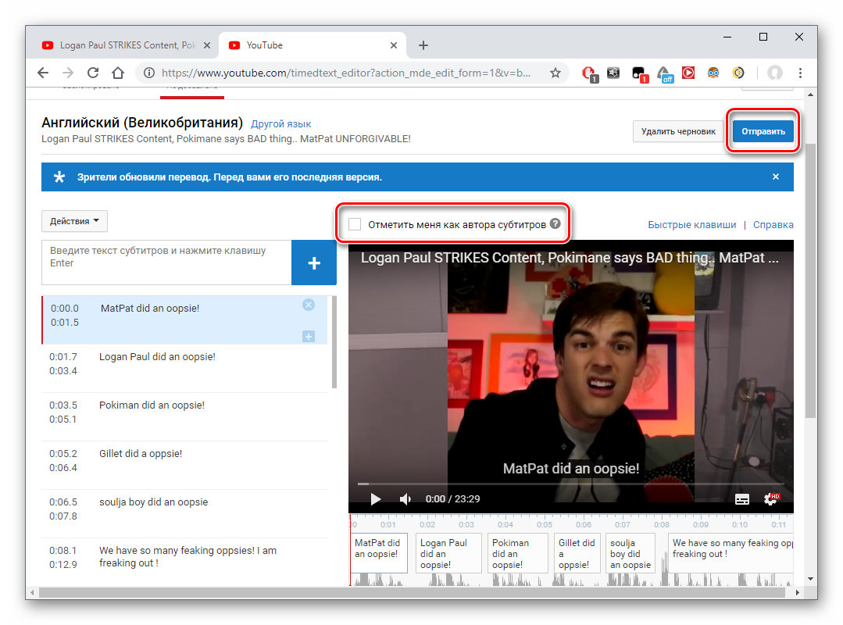Play the video in the subtitle editor

click(x=376, y=499)
